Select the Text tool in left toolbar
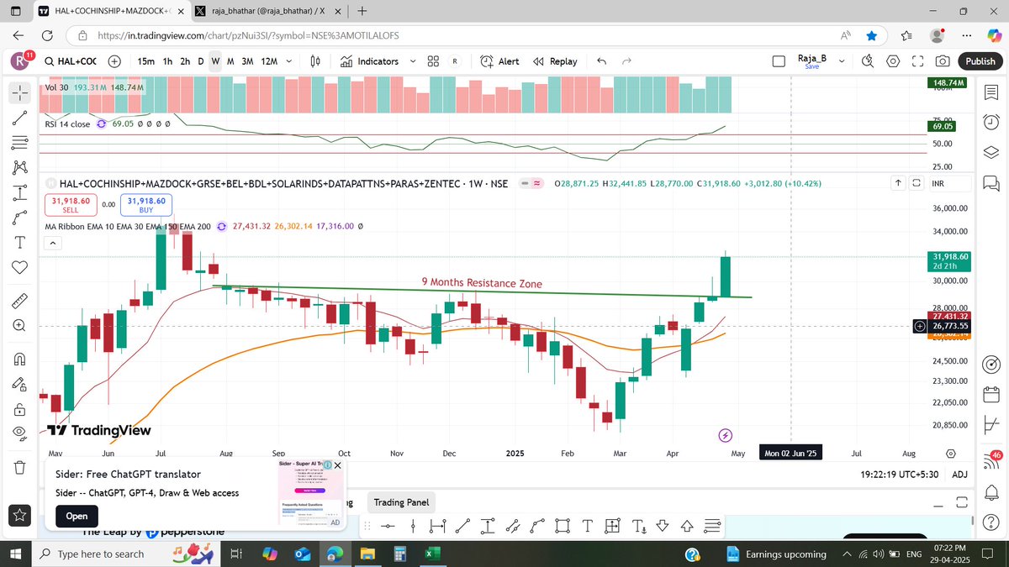Viewport: 1009px width, 567px height. [21, 242]
